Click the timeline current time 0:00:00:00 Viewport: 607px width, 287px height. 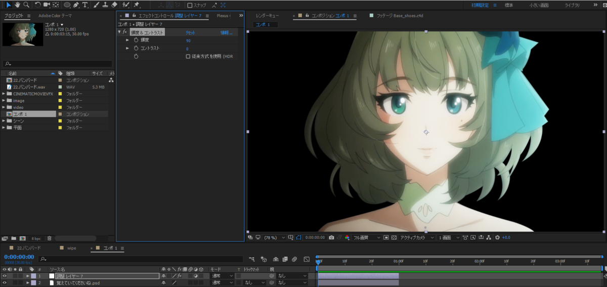click(19, 257)
